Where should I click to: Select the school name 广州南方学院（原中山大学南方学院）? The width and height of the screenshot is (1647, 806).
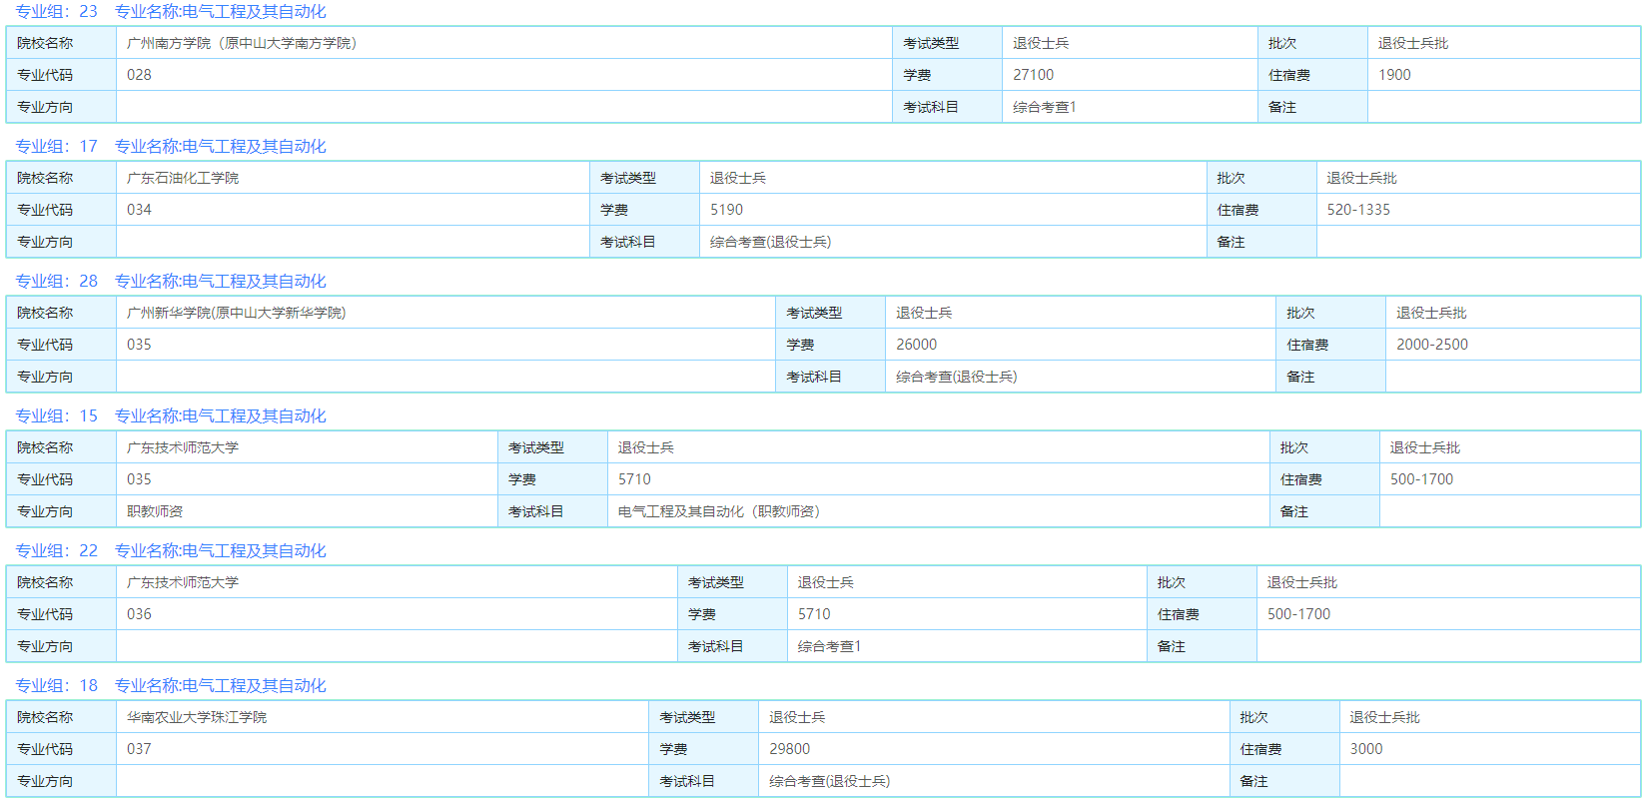(x=242, y=43)
